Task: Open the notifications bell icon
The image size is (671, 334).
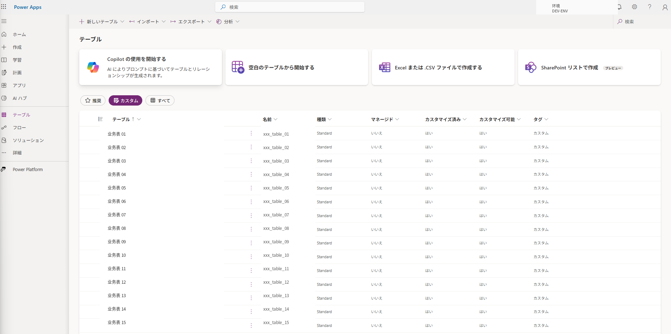Action: (x=620, y=7)
